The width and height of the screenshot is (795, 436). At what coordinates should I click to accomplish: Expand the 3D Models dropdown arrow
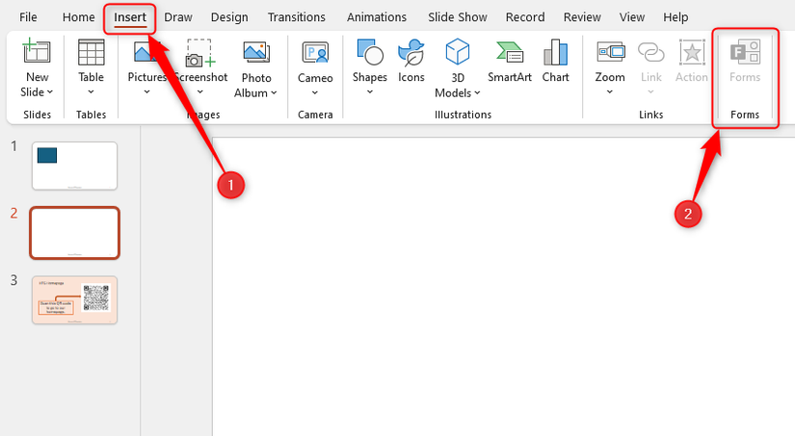tap(477, 93)
